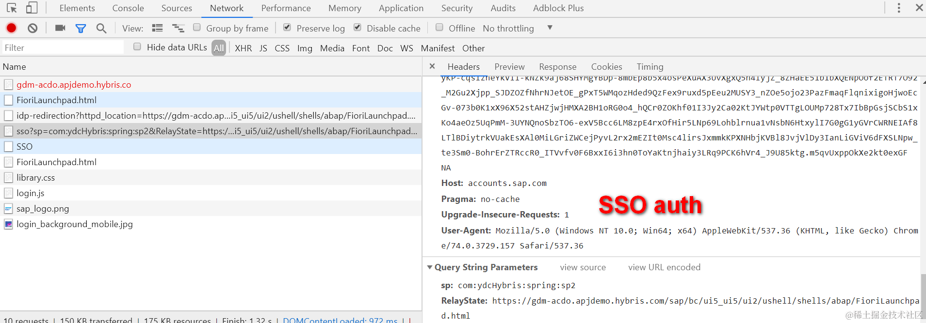
Task: Open the Security tab
Action: (x=457, y=8)
